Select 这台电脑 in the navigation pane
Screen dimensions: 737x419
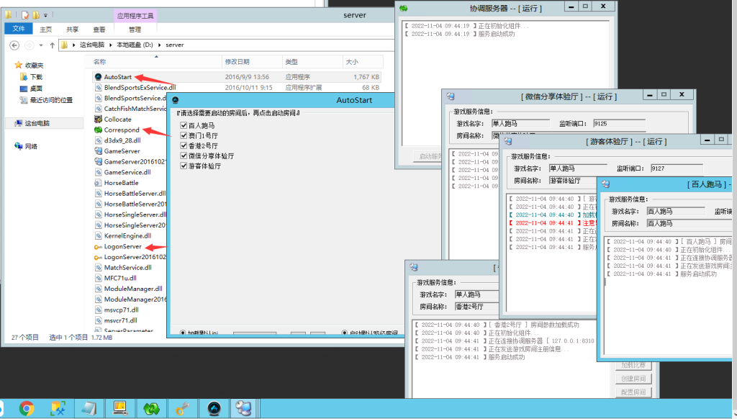(x=37, y=123)
